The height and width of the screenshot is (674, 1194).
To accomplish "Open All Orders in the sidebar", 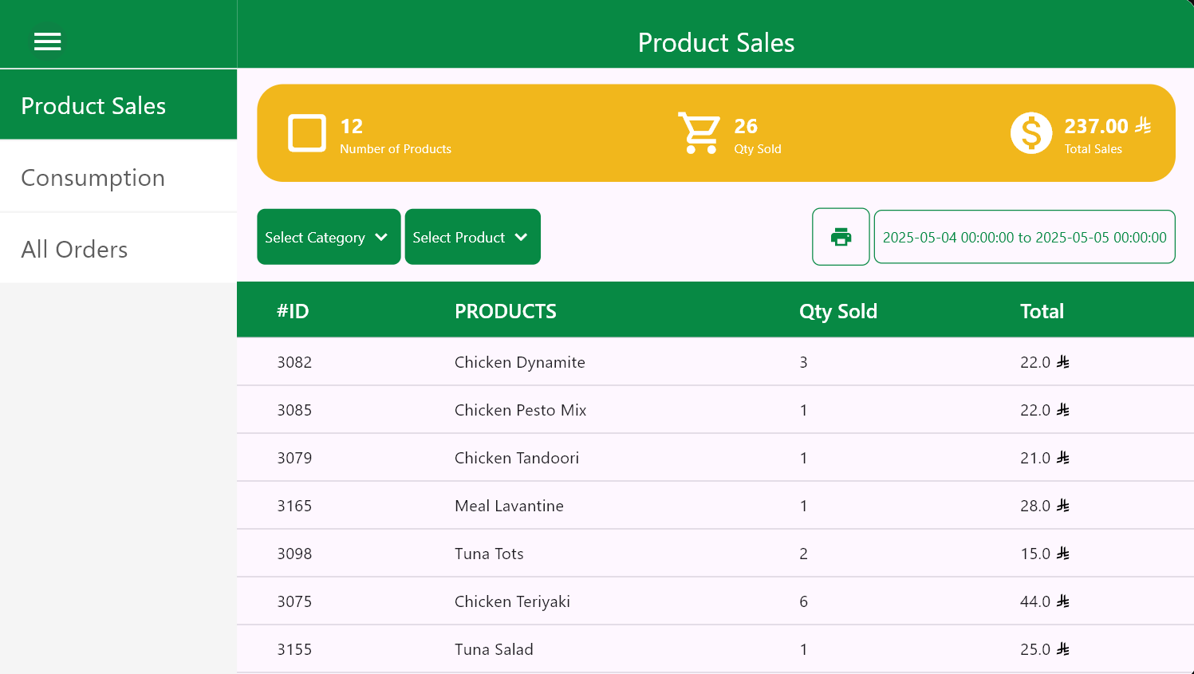I will click(x=118, y=249).
